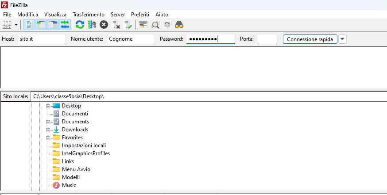Expand the Downloads tree node
Image resolution: width=387 pixels, height=195 pixels.
coord(48,130)
